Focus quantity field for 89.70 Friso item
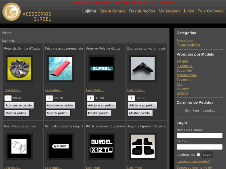 49,98
